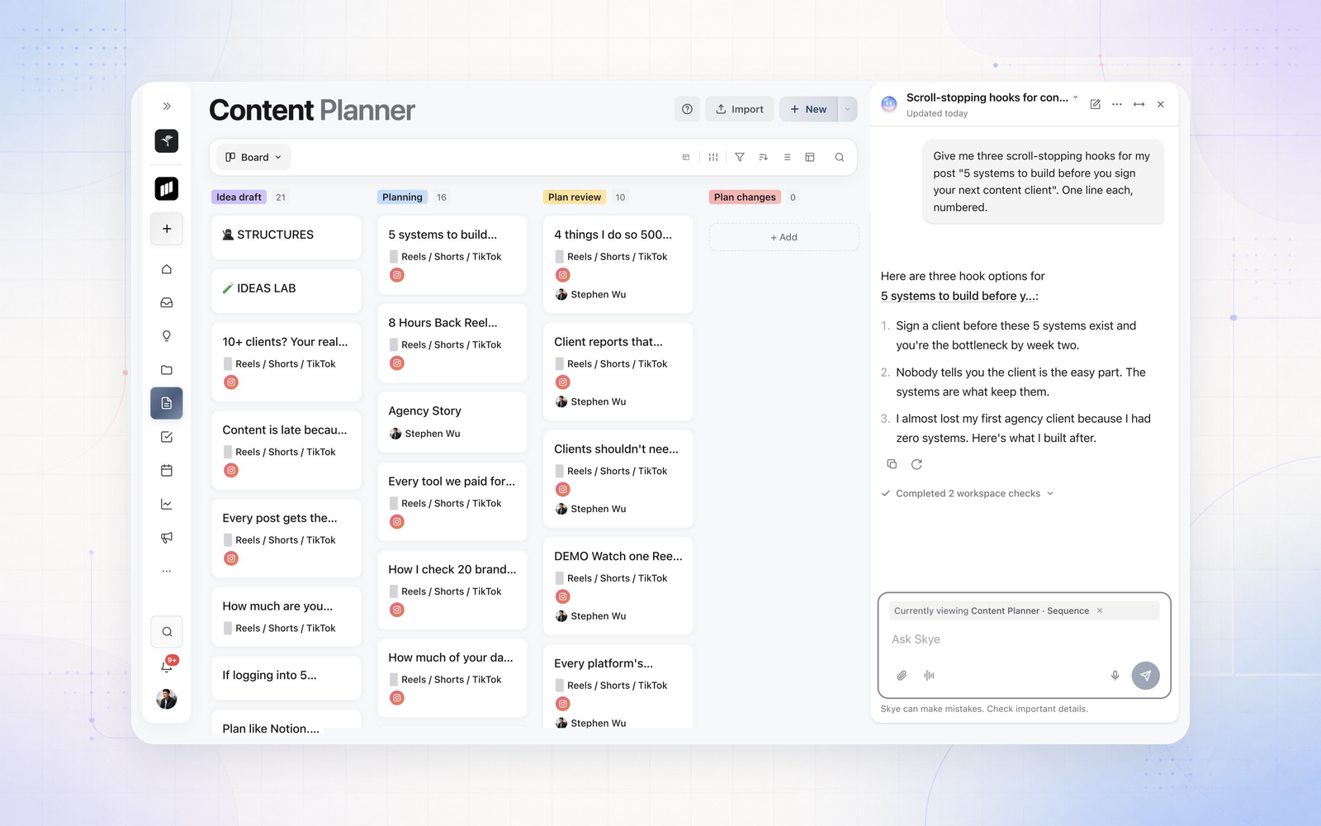Expand the chat title dropdown chevron

click(1075, 97)
